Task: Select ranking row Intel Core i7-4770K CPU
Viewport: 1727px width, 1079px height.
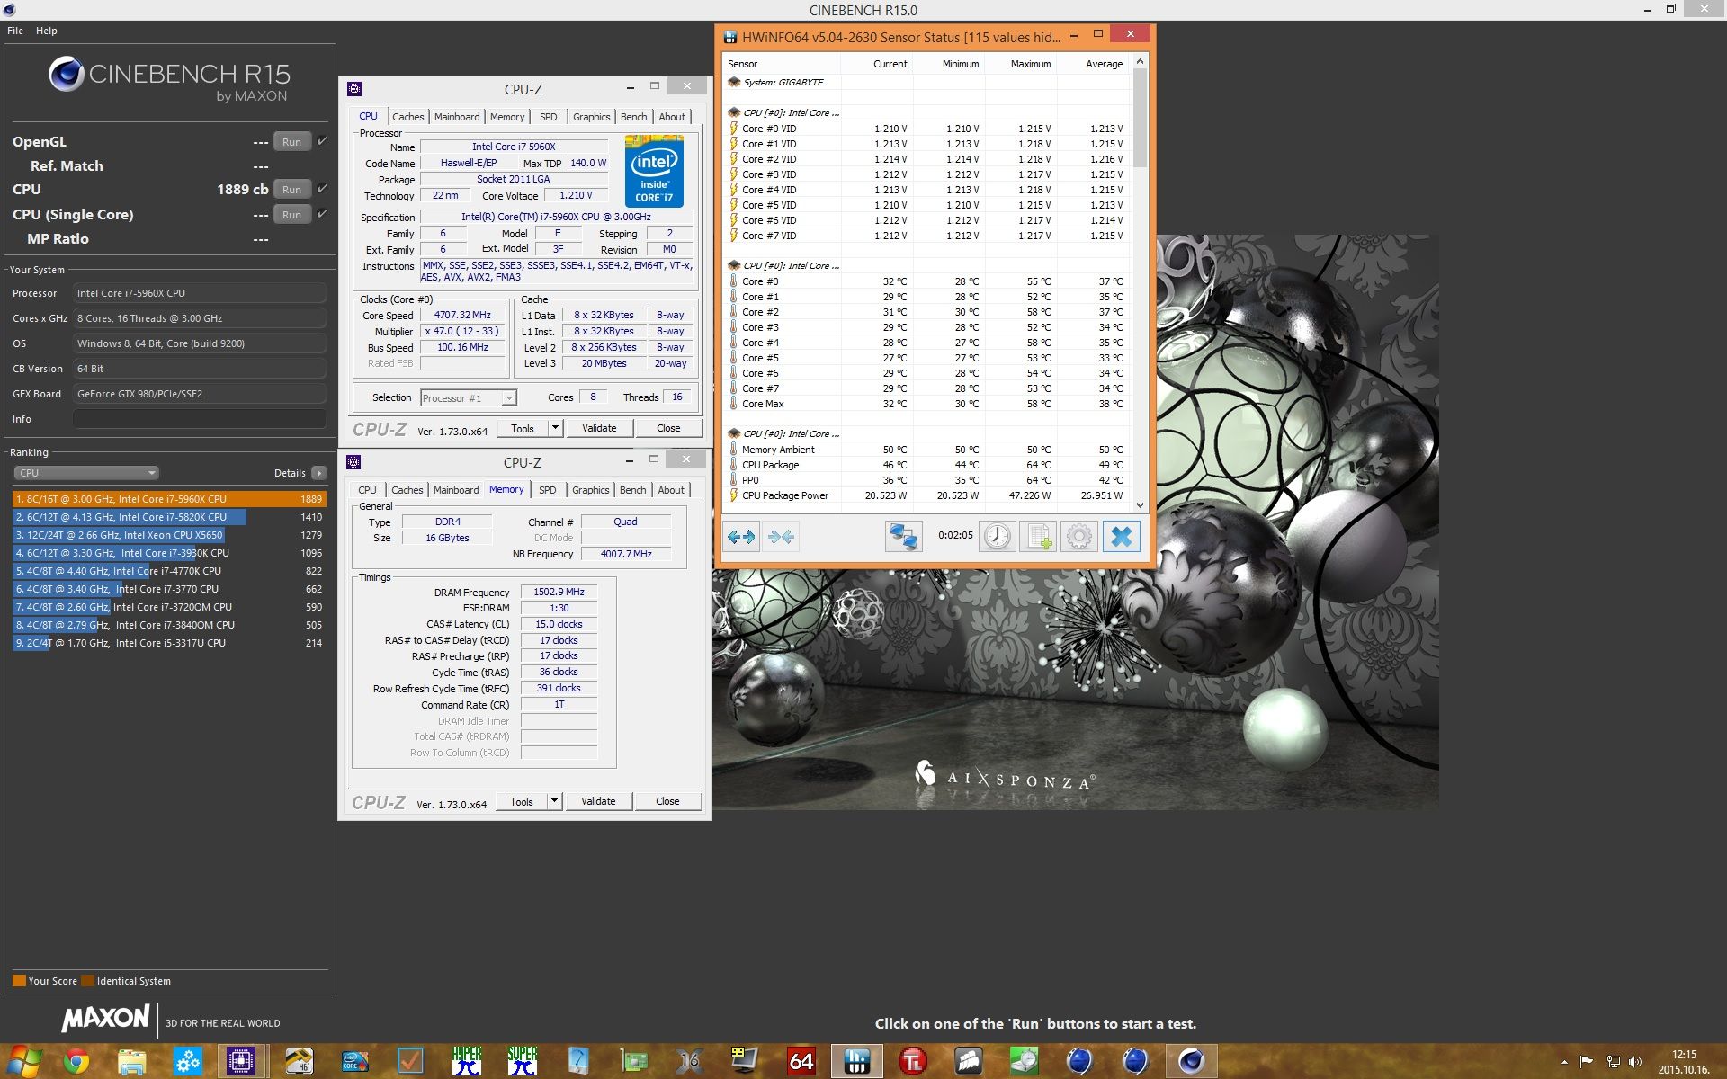Action: [169, 571]
